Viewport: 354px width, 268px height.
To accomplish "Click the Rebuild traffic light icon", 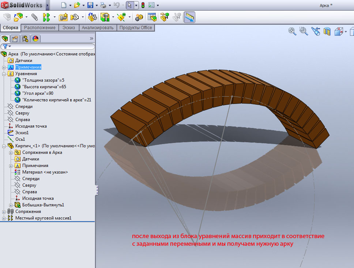I will pyautogui.click(x=143, y=5).
